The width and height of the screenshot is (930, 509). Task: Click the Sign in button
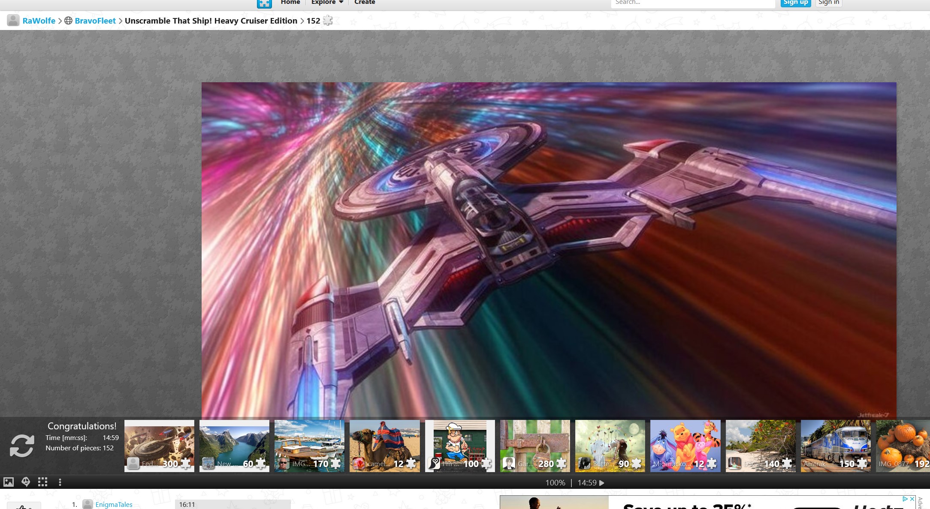(829, 3)
